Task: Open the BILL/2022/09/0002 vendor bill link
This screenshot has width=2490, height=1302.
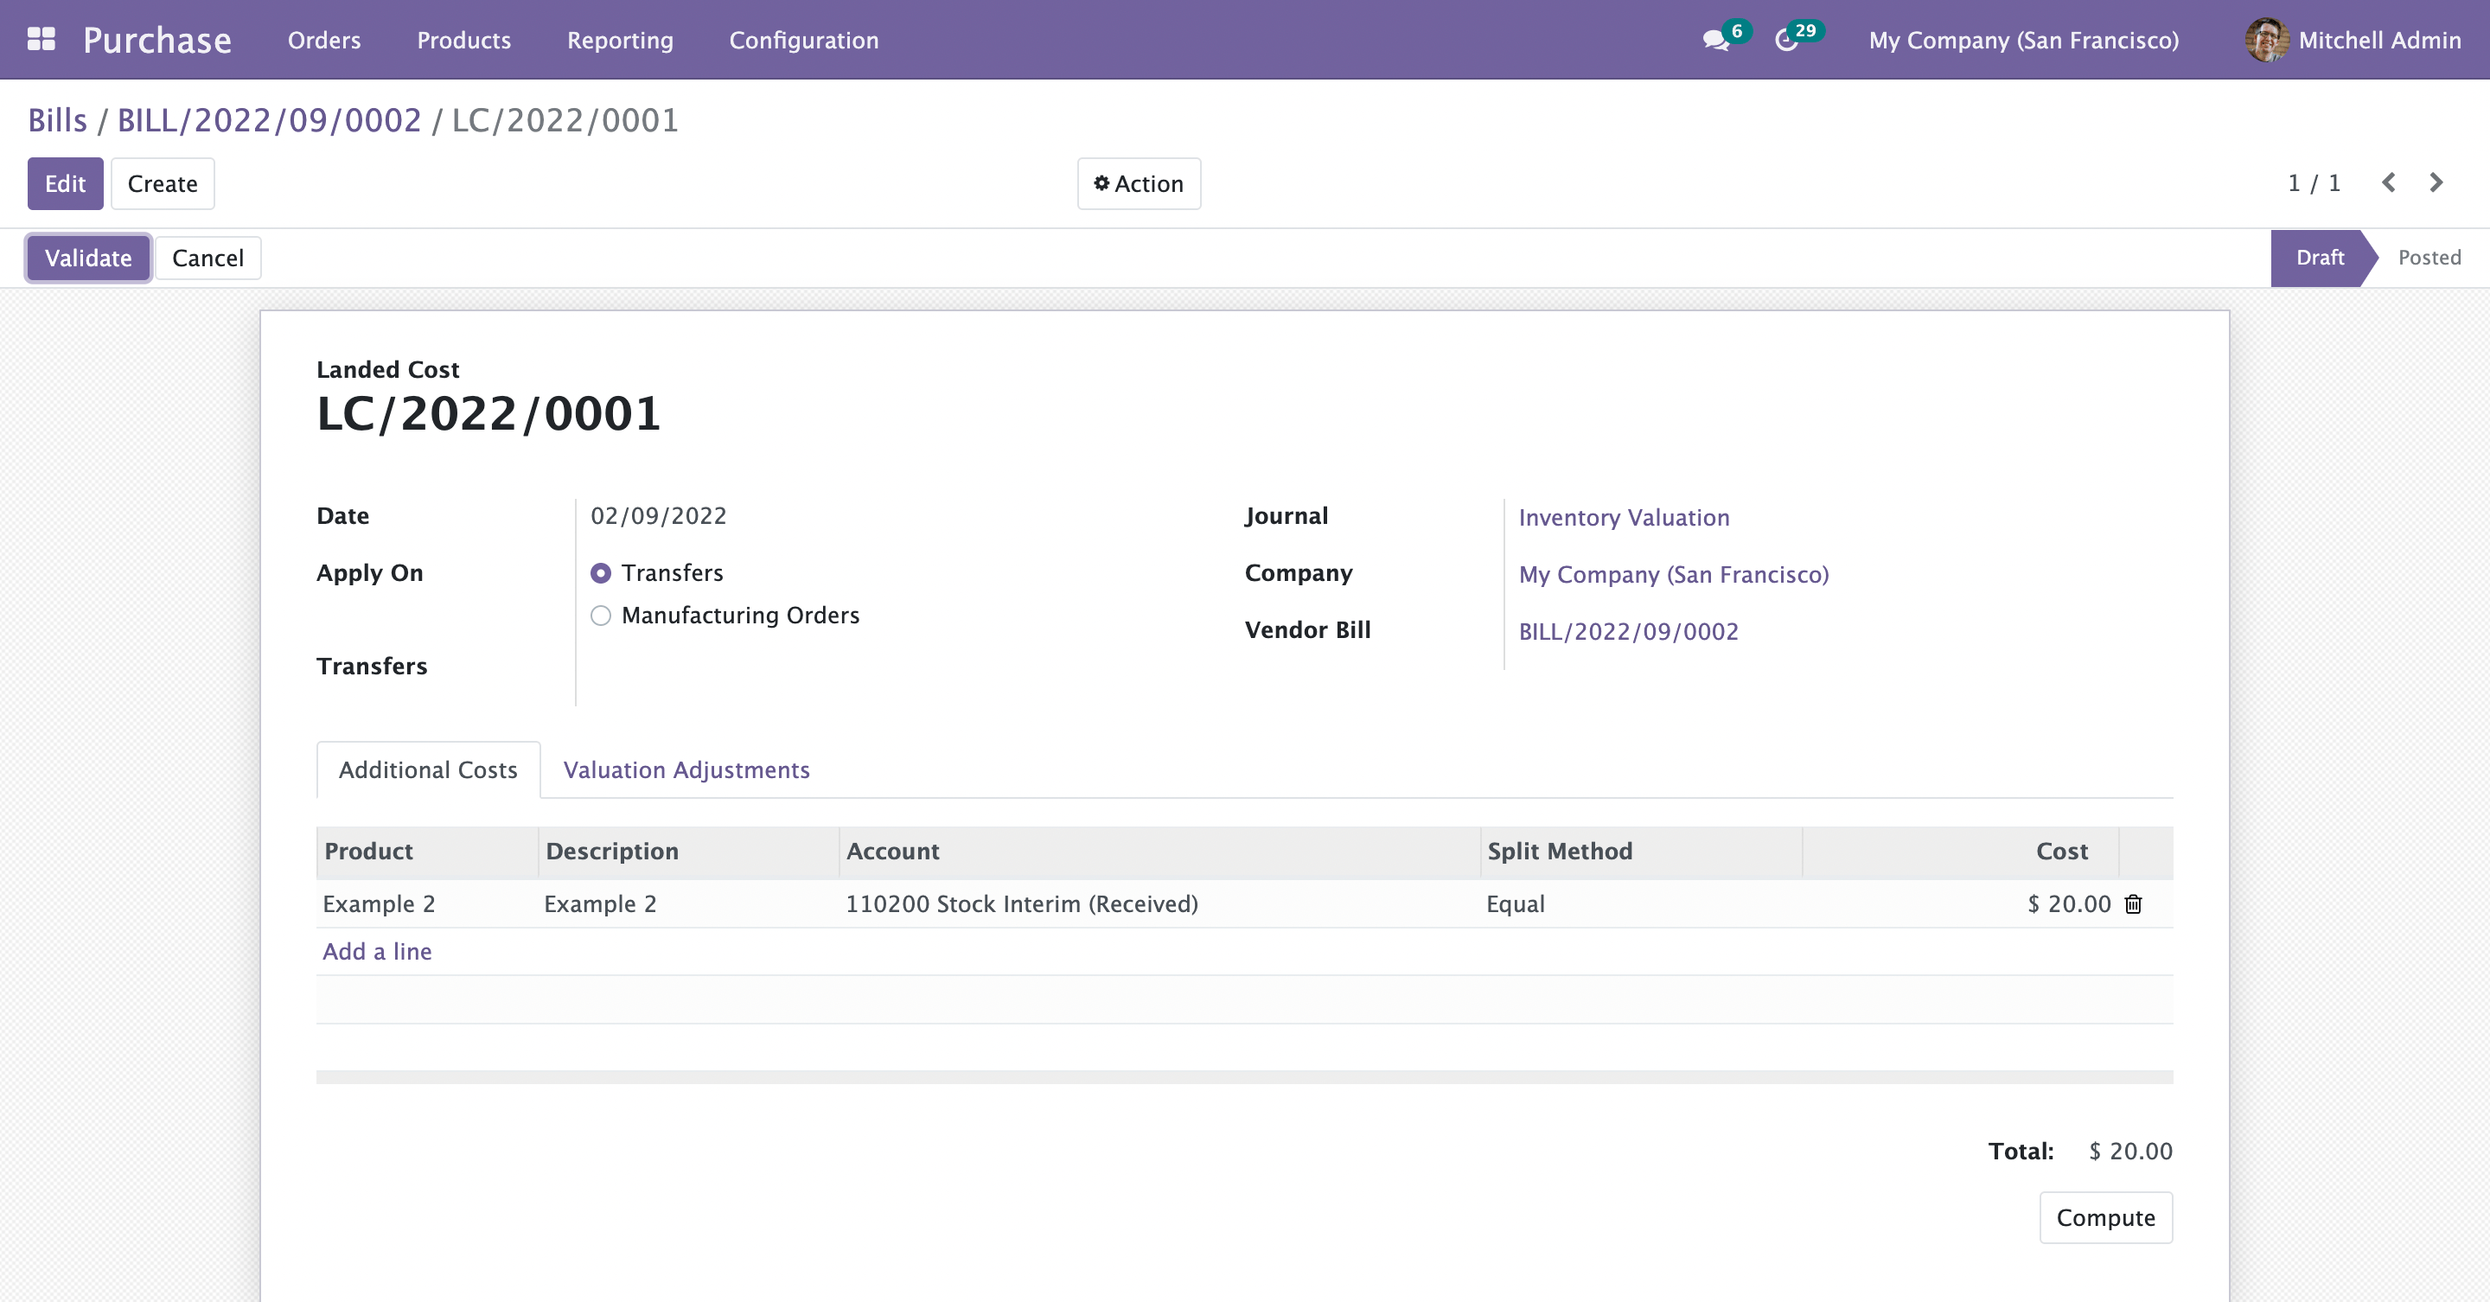Action: point(1628,631)
